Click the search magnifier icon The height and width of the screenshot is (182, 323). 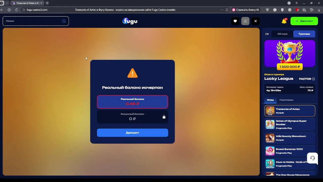tap(64, 21)
